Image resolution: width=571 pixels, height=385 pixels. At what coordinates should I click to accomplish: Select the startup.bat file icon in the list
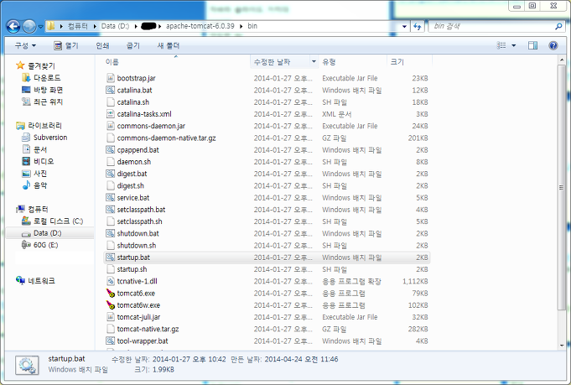point(111,258)
